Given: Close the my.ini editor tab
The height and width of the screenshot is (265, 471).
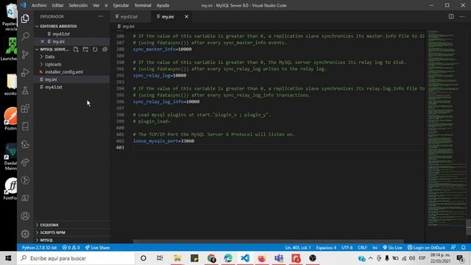Looking at the screenshot, I should point(186,17).
